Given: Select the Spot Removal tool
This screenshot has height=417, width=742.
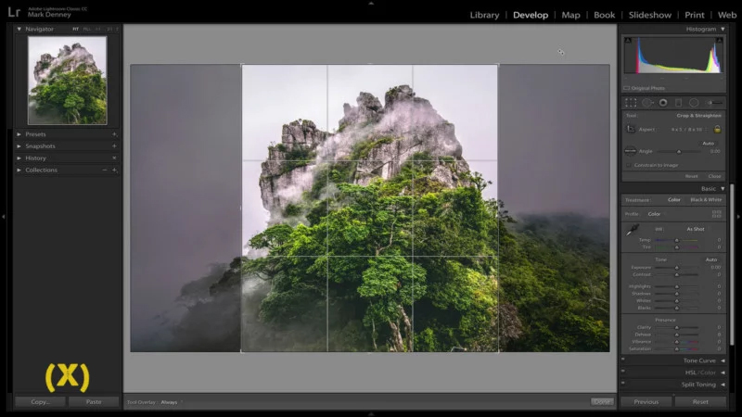Looking at the screenshot, I should (x=648, y=103).
